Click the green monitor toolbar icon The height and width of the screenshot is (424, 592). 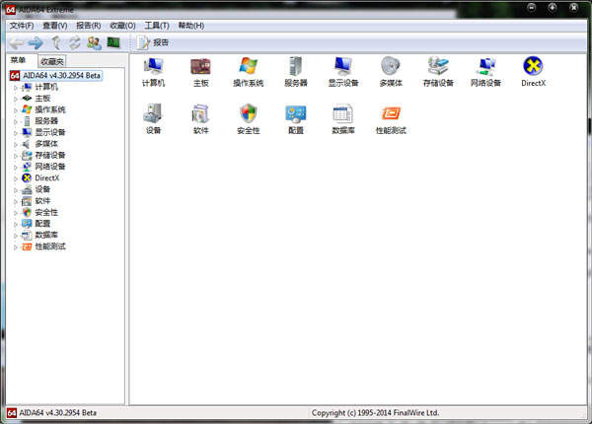pyautogui.click(x=113, y=42)
